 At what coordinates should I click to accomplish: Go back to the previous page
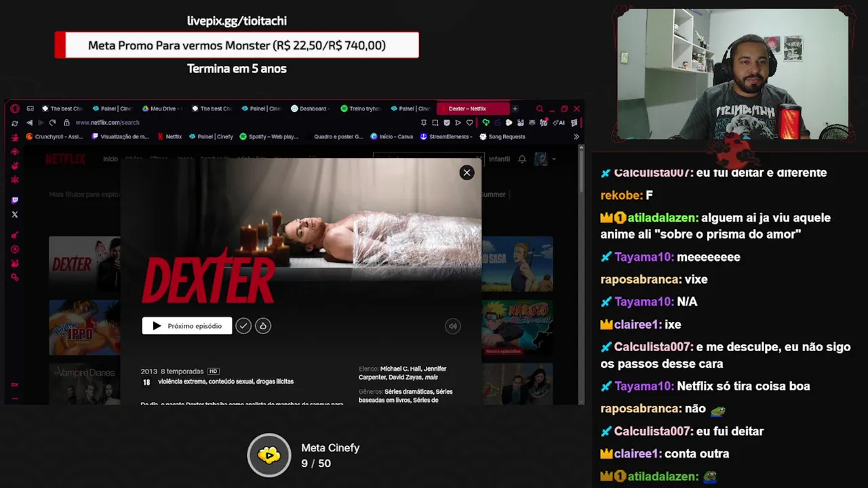pyautogui.click(x=29, y=123)
